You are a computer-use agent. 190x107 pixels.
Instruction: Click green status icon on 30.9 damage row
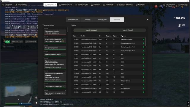click(x=144, y=40)
